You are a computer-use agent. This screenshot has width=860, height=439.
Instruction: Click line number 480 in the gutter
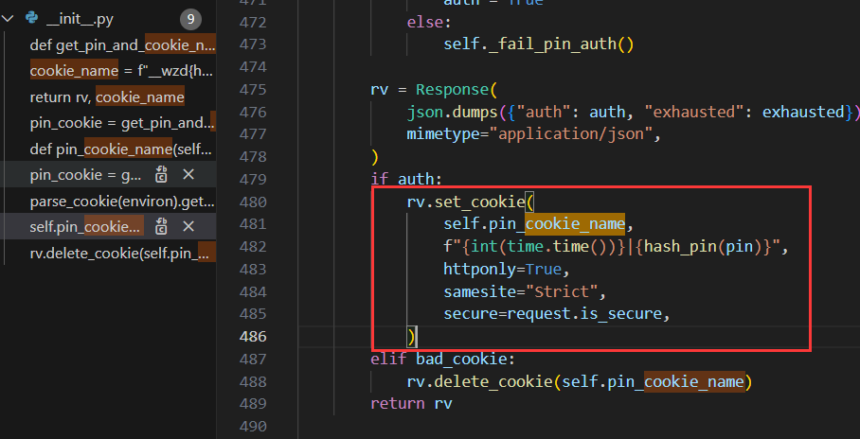click(255, 202)
